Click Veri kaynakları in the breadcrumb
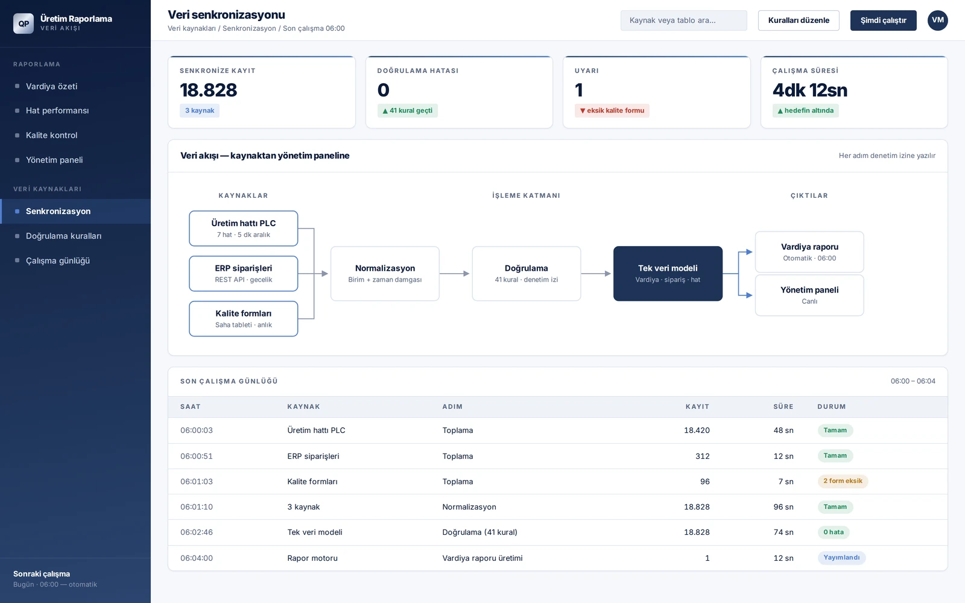 [192, 28]
